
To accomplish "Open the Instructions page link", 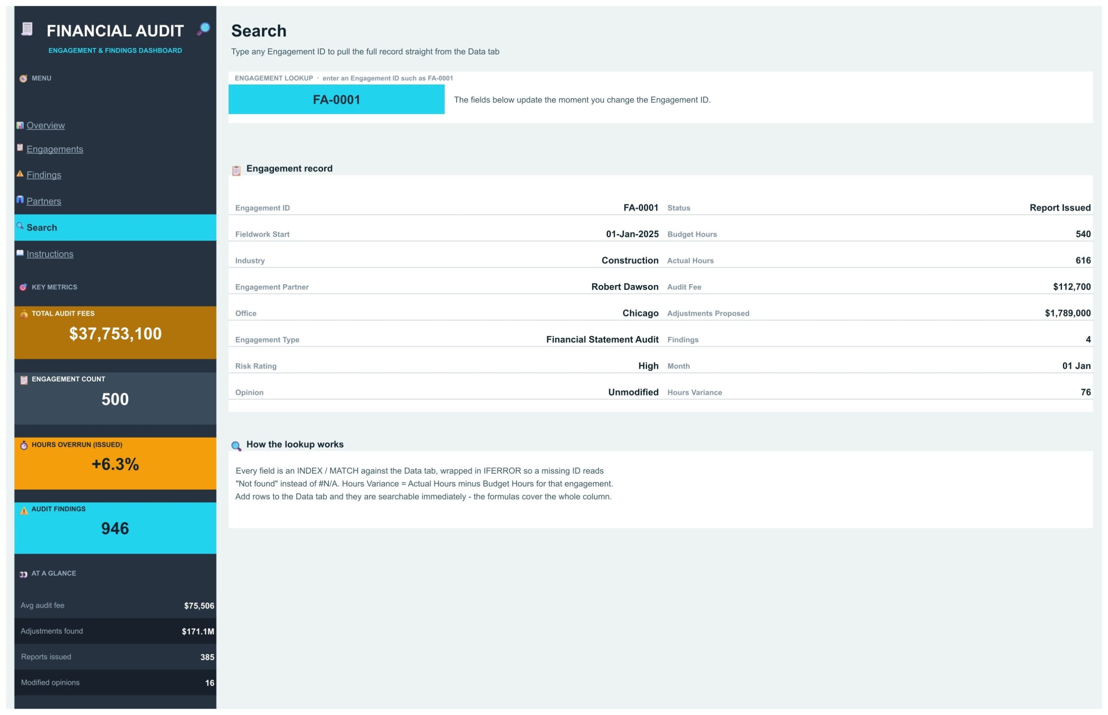I will (50, 254).
